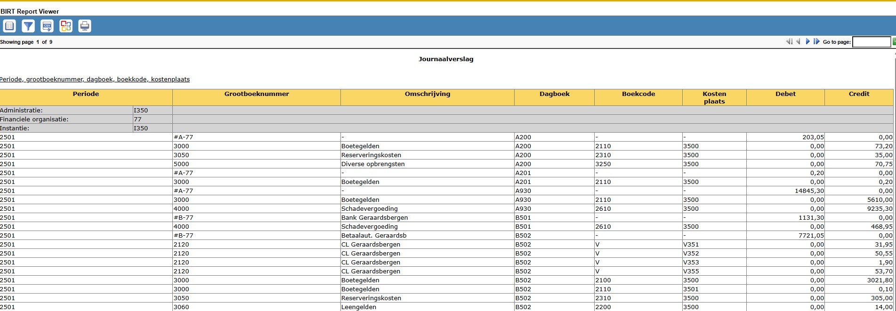Image resolution: width=896 pixels, height=311 pixels.
Task: Click inside the Go to page field
Action: (871, 42)
